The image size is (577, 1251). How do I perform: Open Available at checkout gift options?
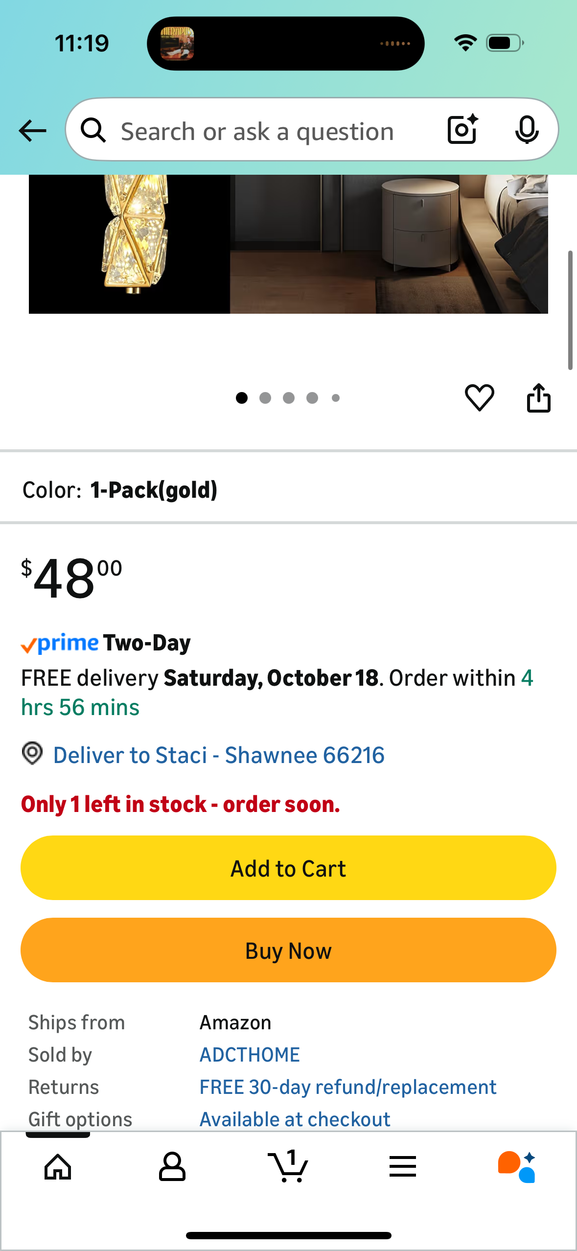click(x=295, y=1119)
